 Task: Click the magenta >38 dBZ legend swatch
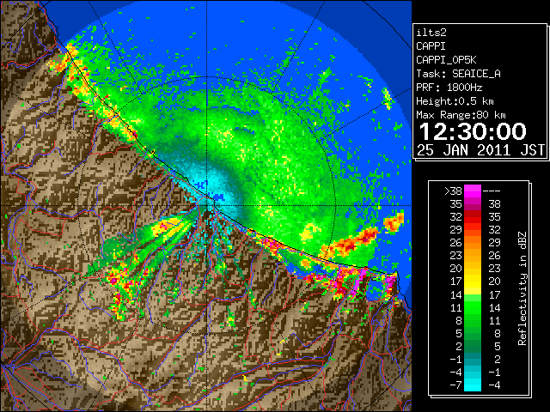click(473, 191)
